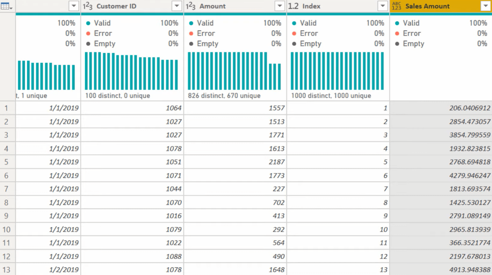
Task: Select Sales Amount cell 2197.678013
Action: pos(441,256)
